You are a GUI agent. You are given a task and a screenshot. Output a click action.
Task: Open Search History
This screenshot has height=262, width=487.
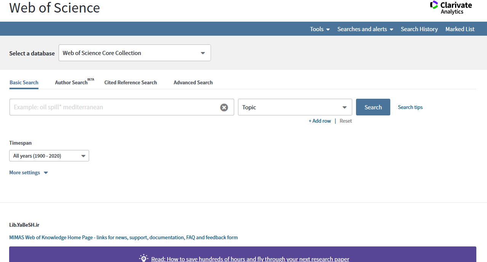point(419,29)
